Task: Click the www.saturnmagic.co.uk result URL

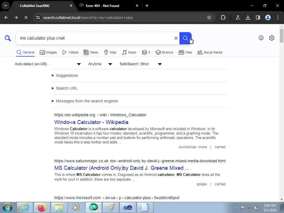Action: 140,161
